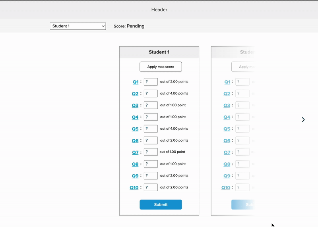The width and height of the screenshot is (318, 227).
Task: Open Q7 link in Student 1 card
Action: [x=135, y=152]
